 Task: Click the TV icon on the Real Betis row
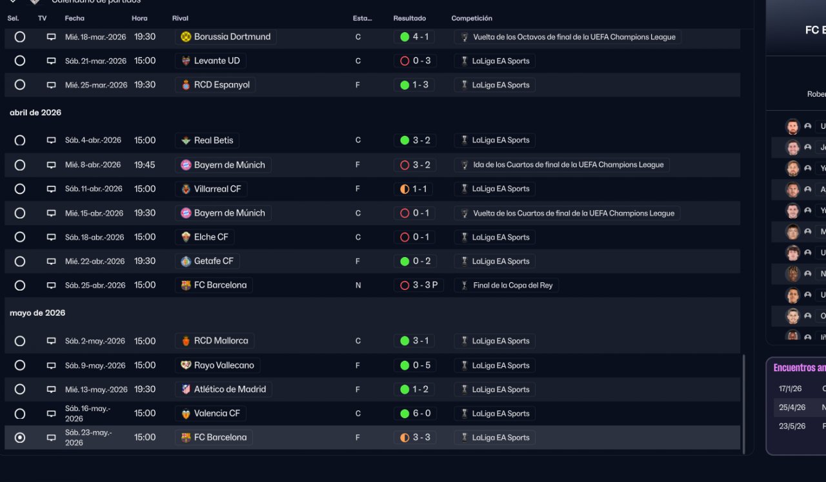coord(51,140)
